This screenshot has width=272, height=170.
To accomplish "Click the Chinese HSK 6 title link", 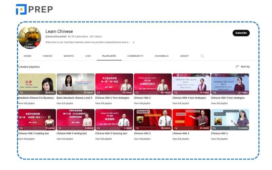I will point(142,98).
